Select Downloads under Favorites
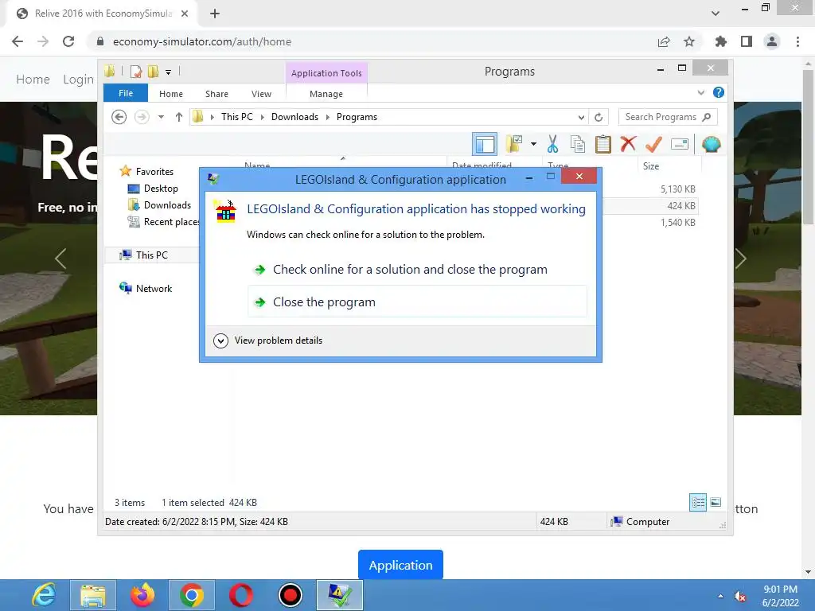The width and height of the screenshot is (815, 611). point(167,204)
